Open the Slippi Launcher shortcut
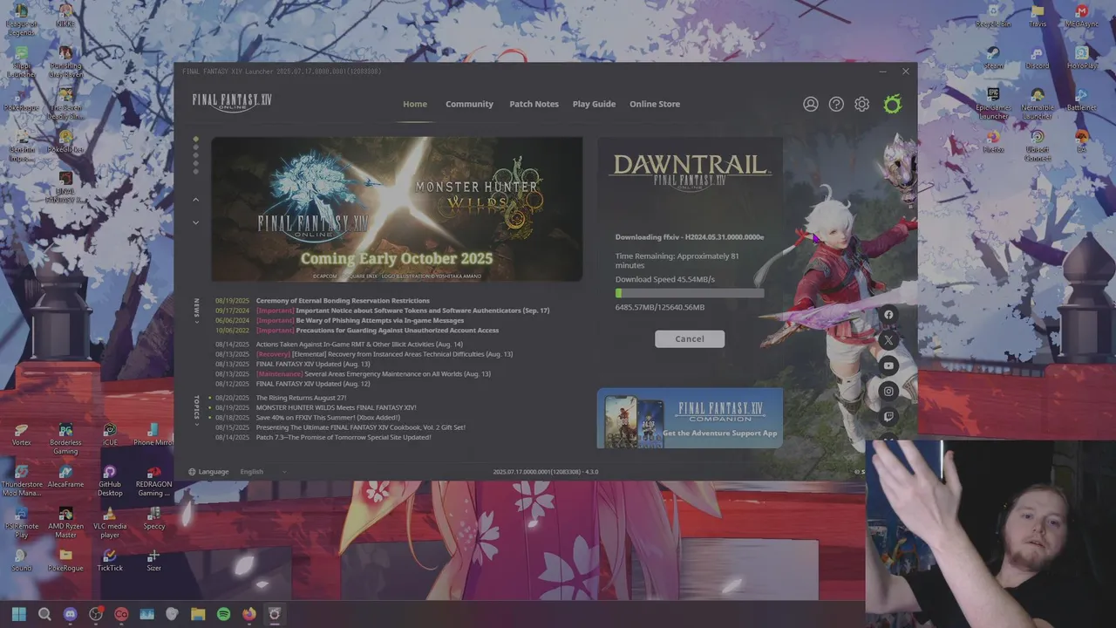 (x=21, y=64)
